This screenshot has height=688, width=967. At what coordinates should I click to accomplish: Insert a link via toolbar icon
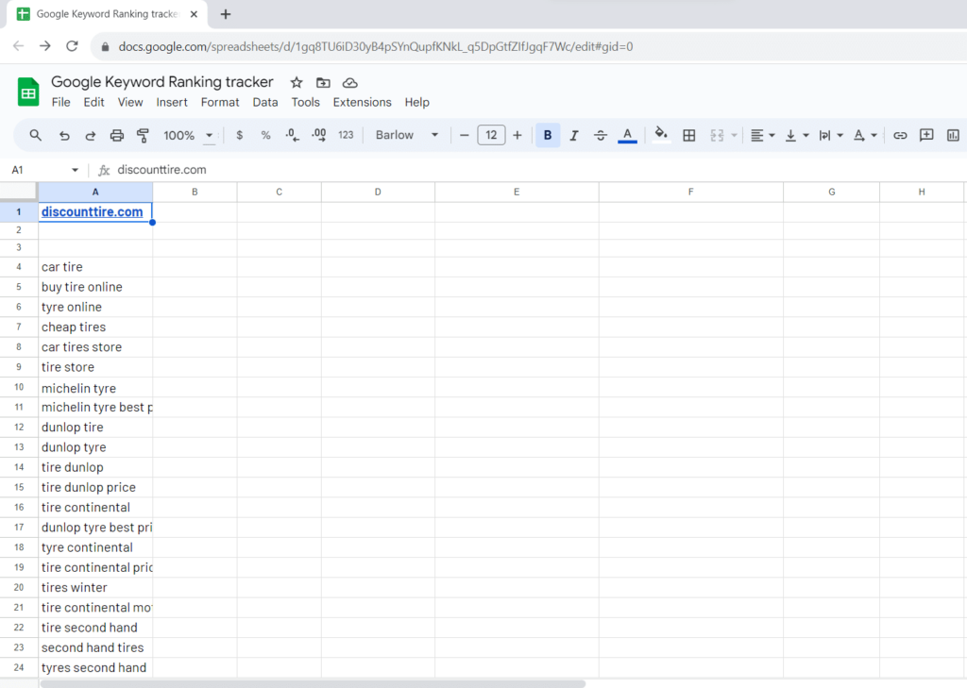click(x=900, y=135)
